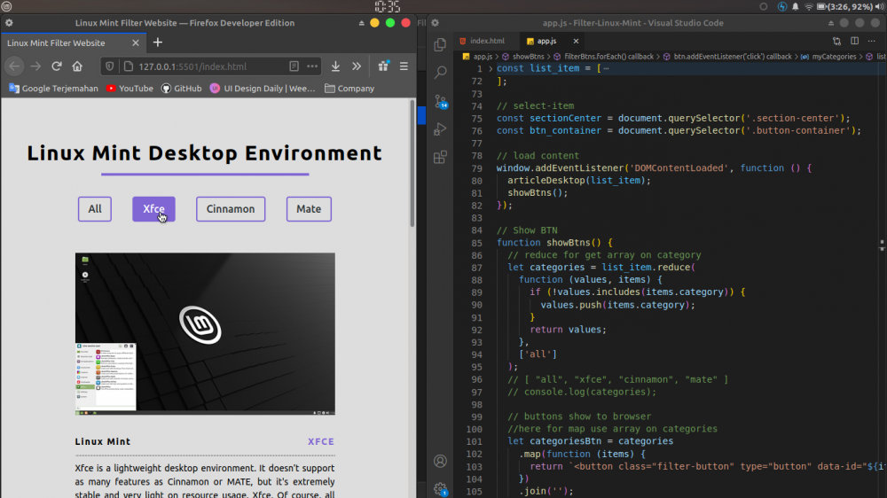The height and width of the screenshot is (498, 887).
Task: Click the Xfce desktop screenshot image
Action: pos(205,334)
